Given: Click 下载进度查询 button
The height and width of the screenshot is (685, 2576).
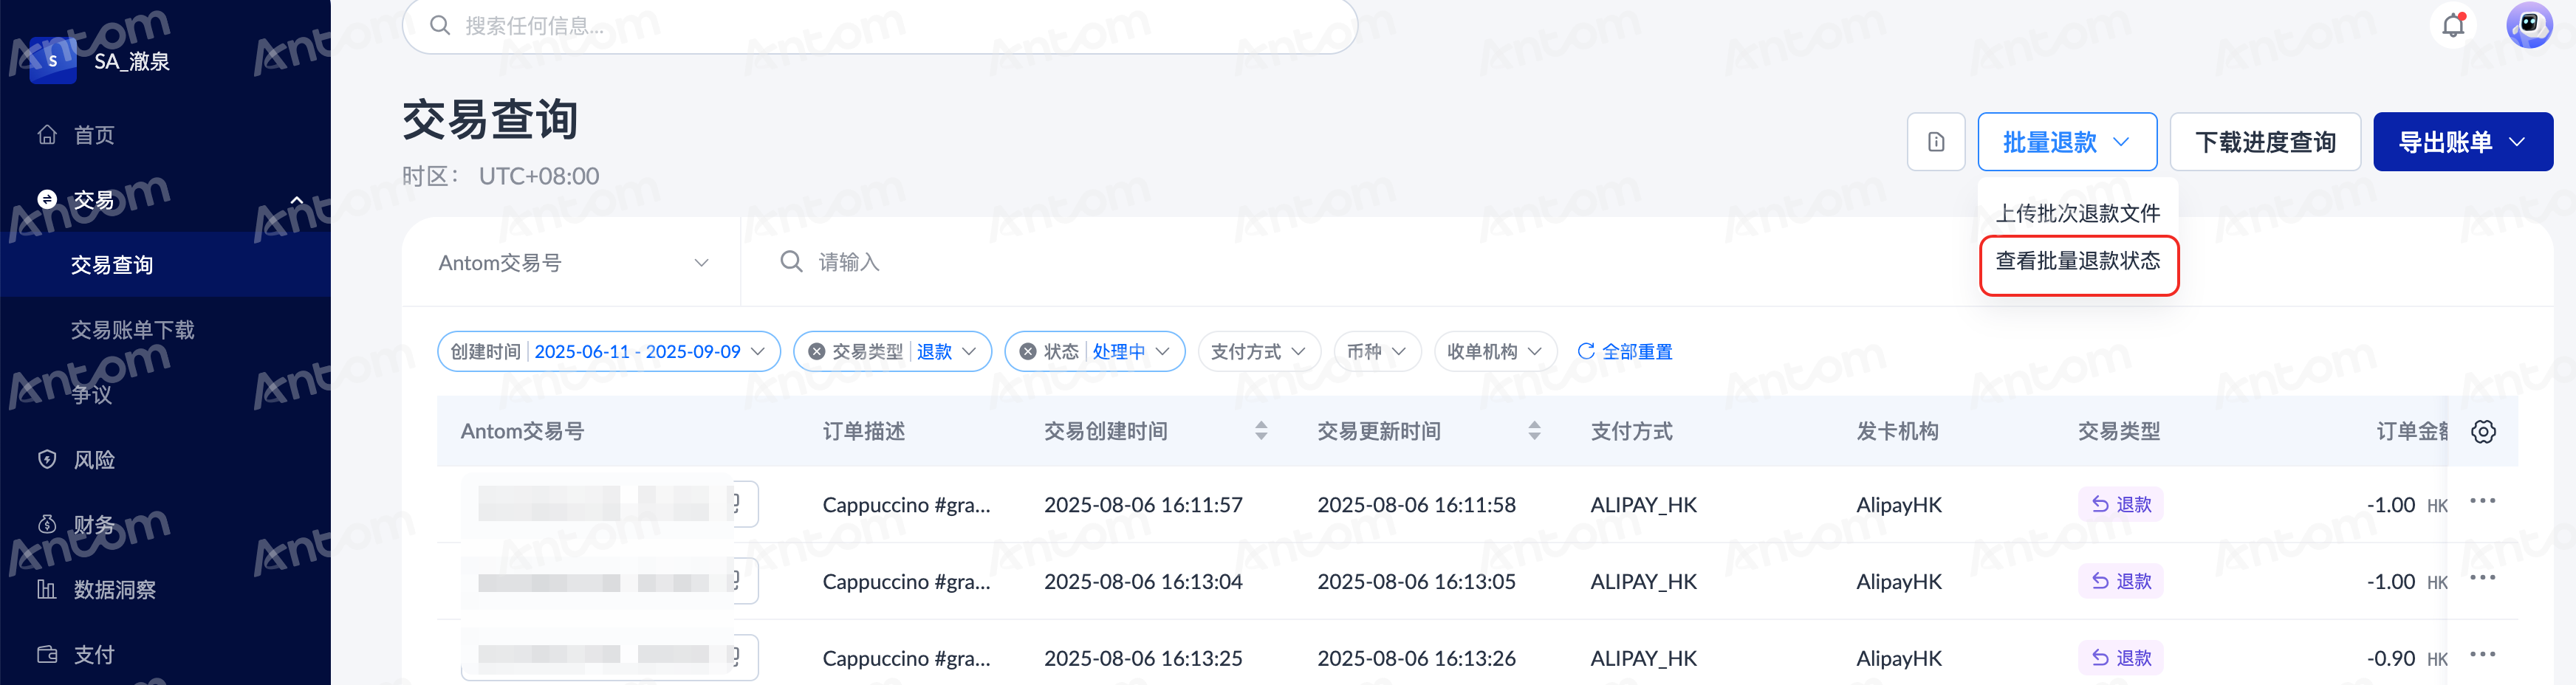Looking at the screenshot, I should [x=2265, y=142].
